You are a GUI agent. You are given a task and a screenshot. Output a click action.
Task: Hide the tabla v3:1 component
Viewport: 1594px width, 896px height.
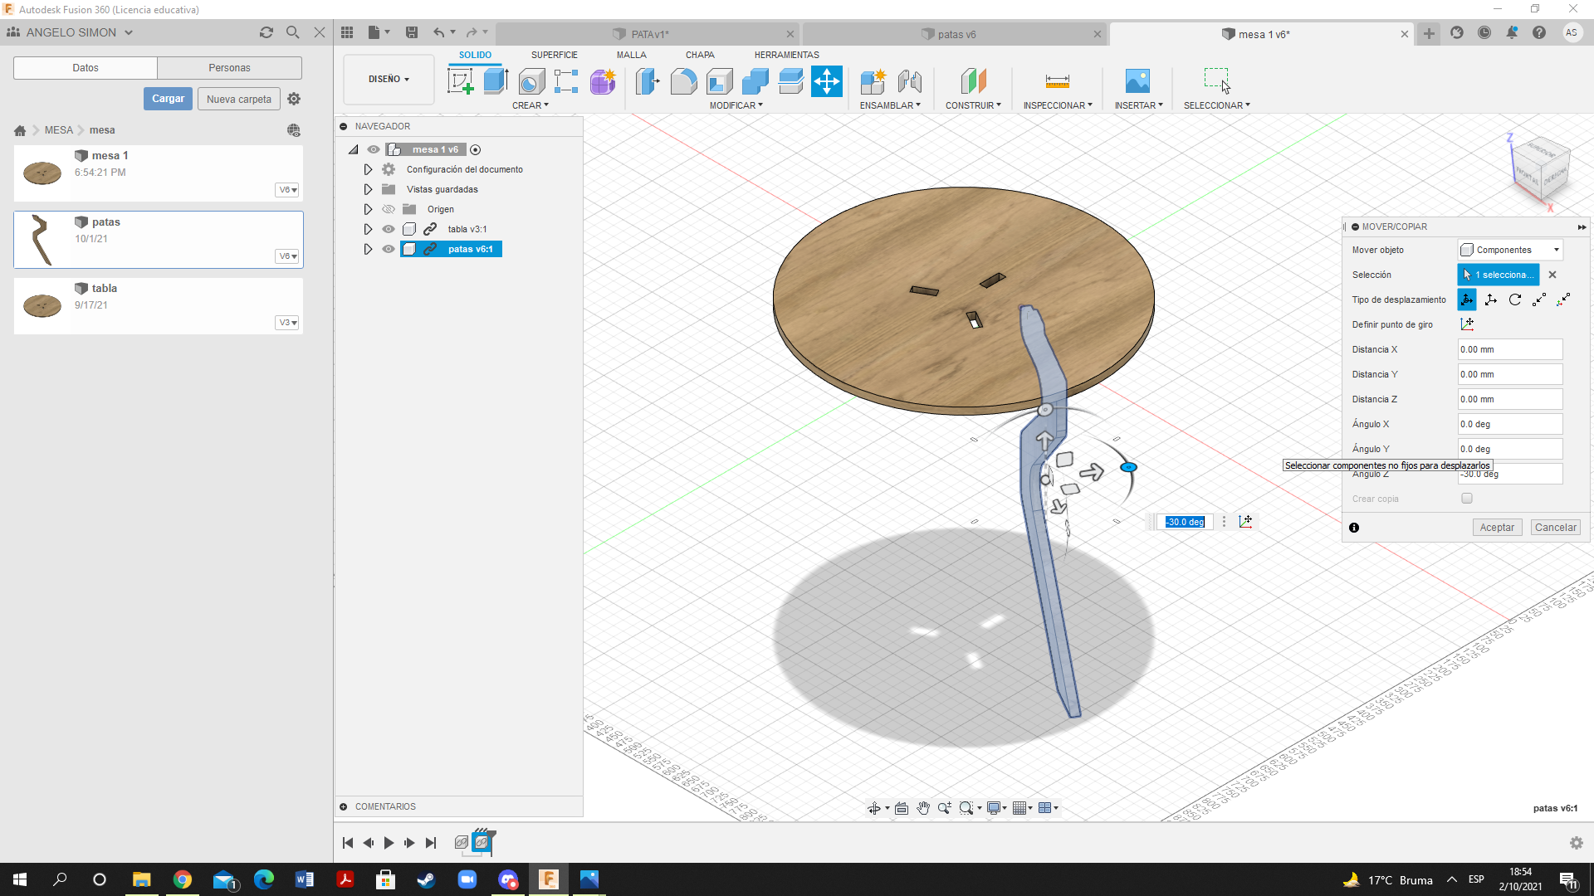(389, 229)
